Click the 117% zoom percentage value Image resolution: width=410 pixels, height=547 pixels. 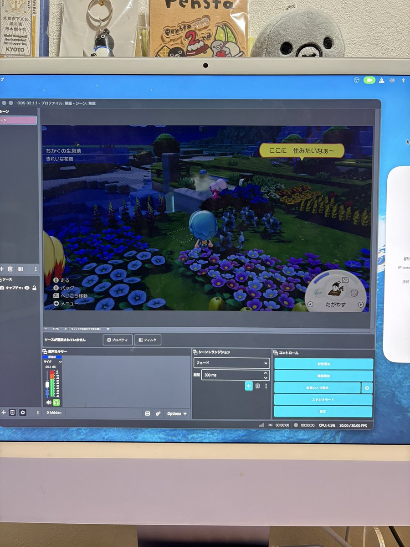point(56,329)
